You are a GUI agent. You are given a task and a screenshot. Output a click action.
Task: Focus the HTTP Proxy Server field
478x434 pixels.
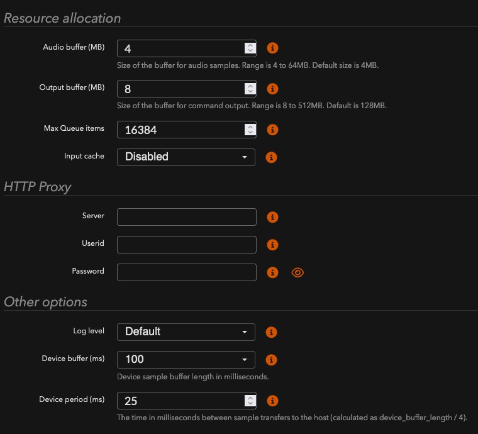(187, 217)
